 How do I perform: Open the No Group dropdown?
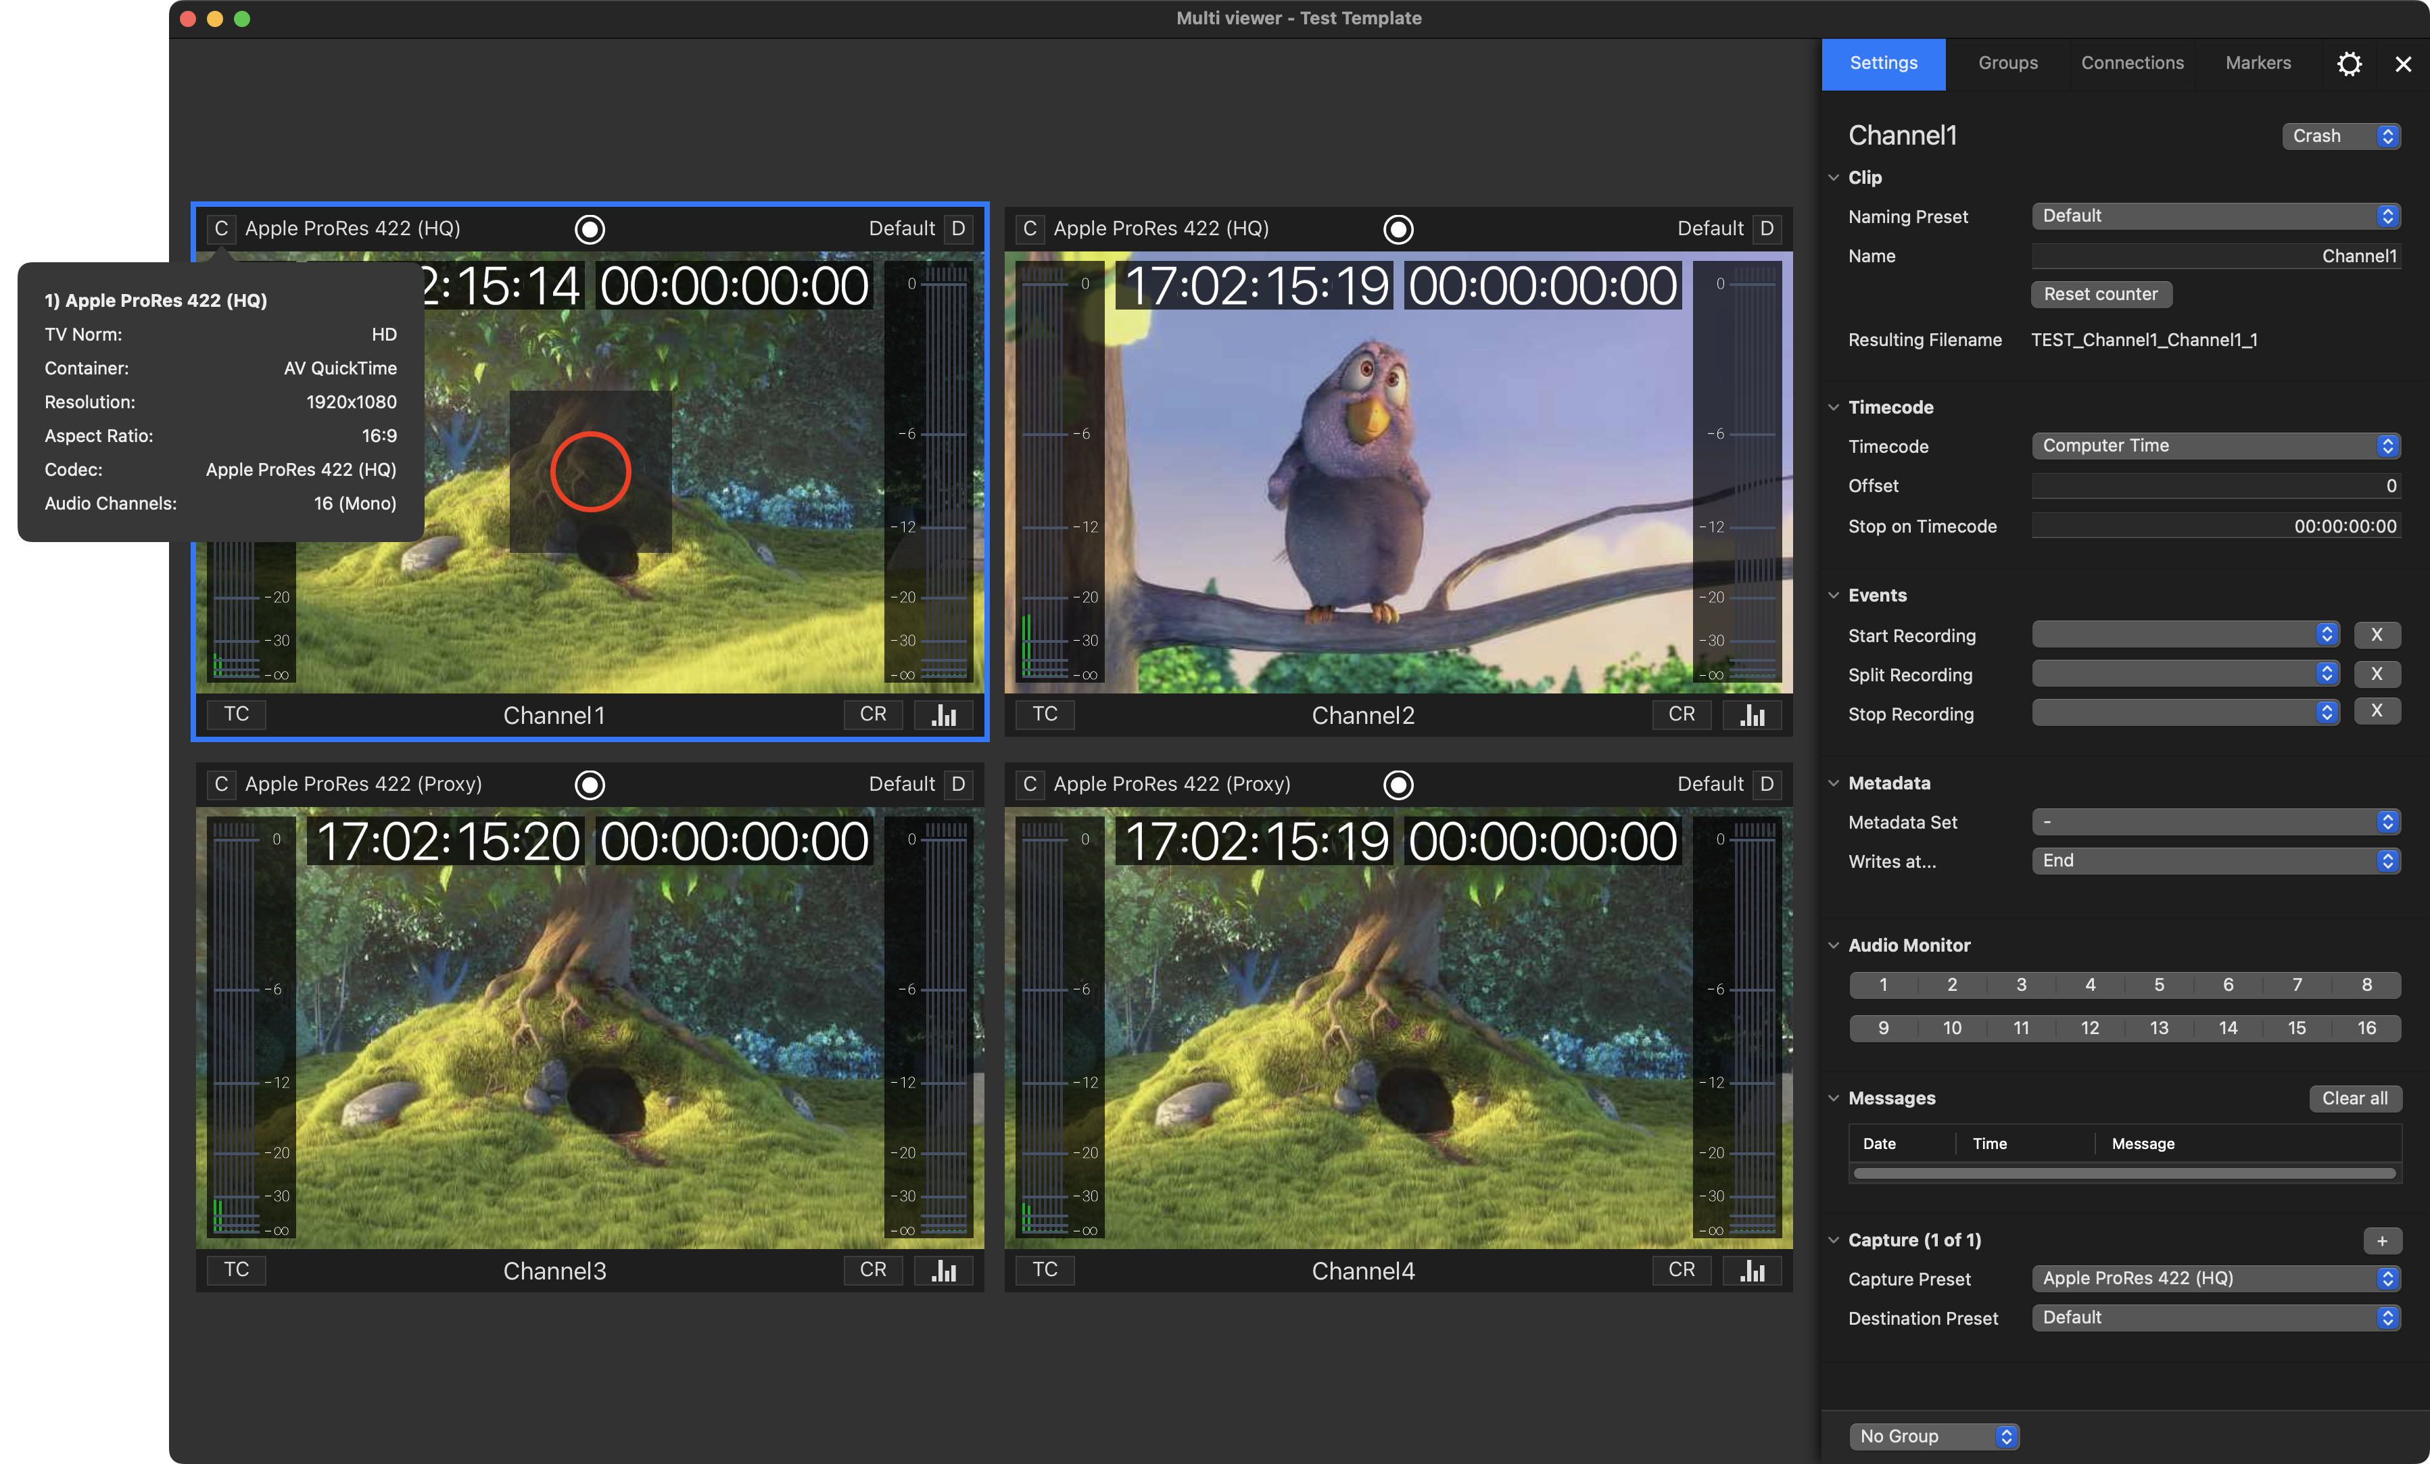coord(1934,1436)
